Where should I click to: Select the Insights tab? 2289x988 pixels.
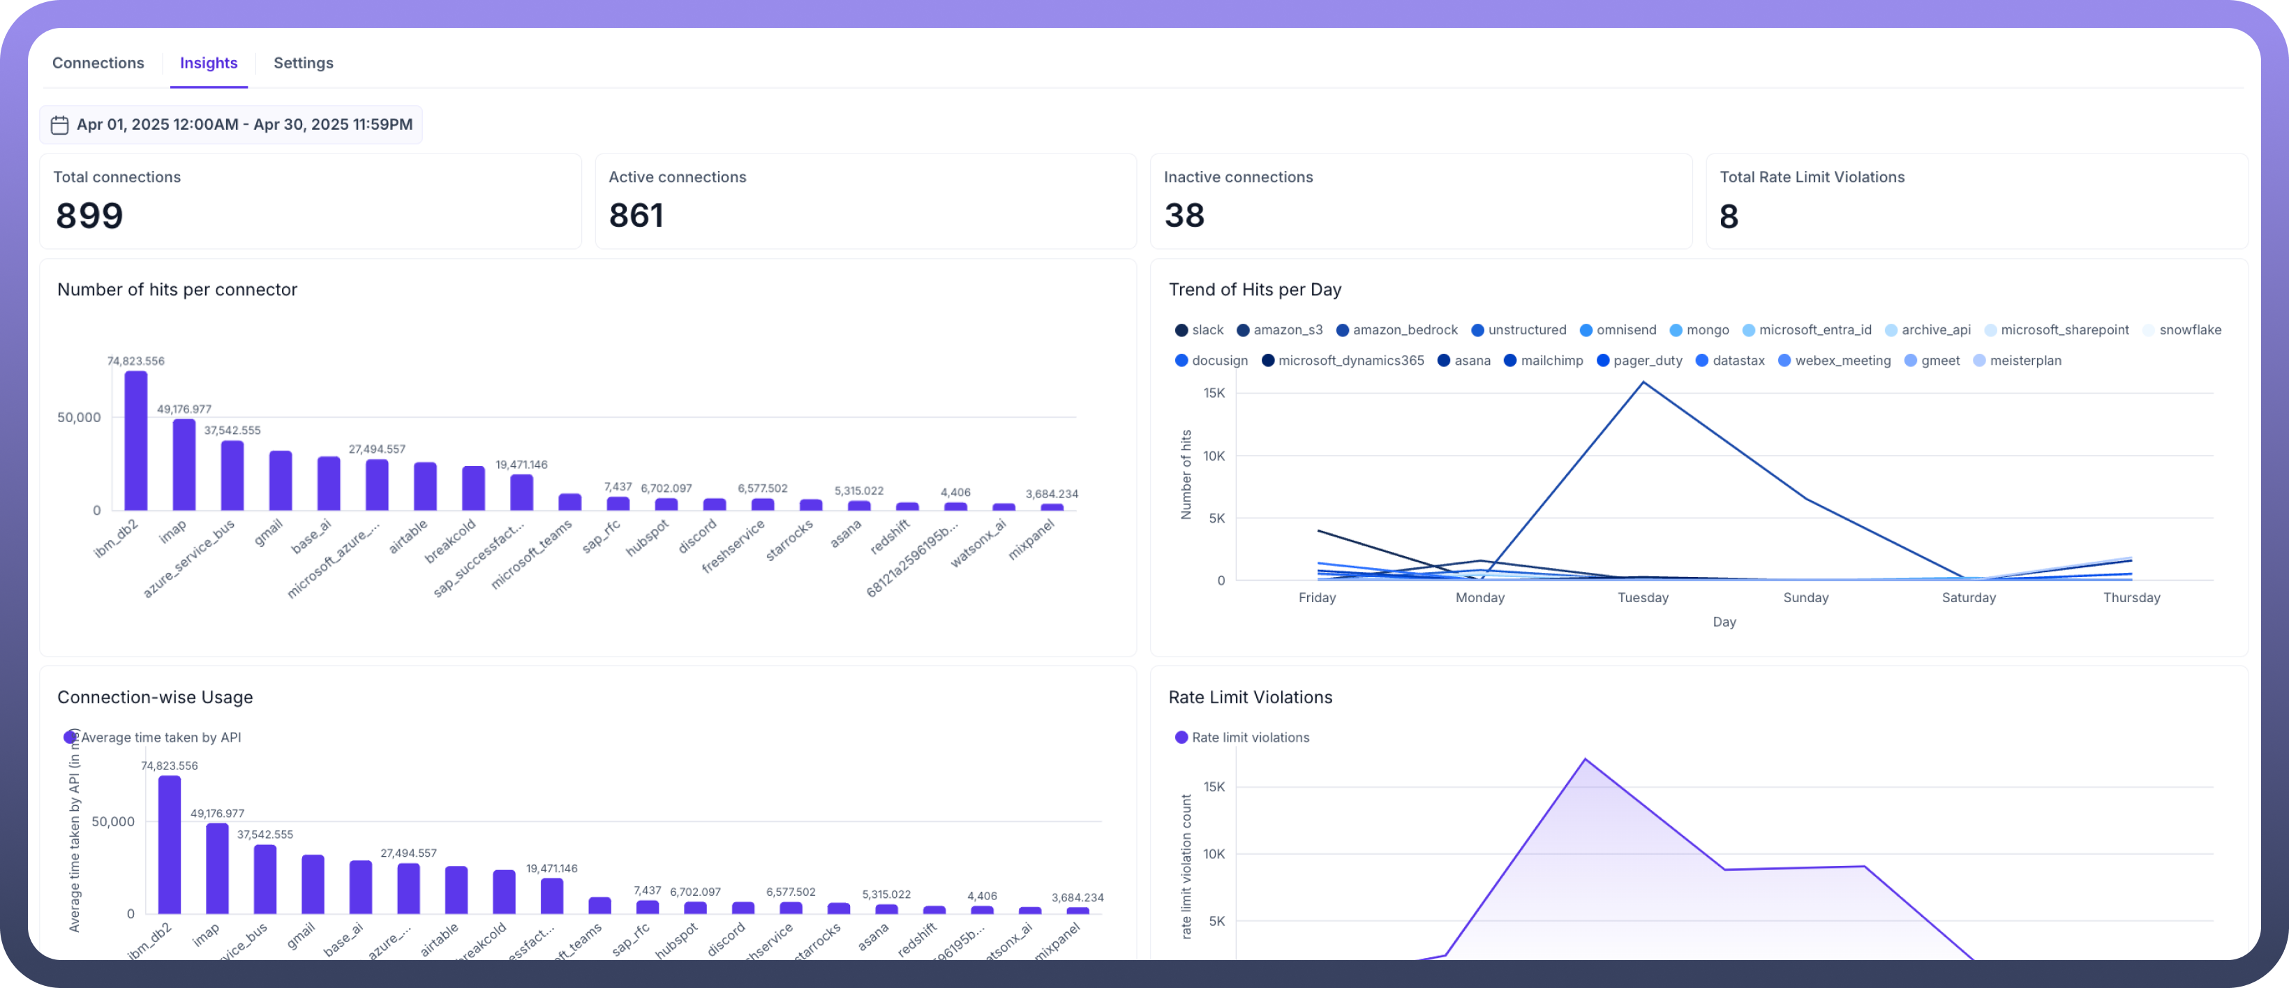point(208,63)
